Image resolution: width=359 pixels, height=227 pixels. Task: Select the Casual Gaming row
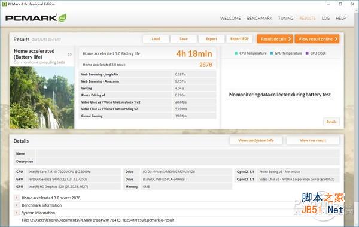[x=148, y=116]
